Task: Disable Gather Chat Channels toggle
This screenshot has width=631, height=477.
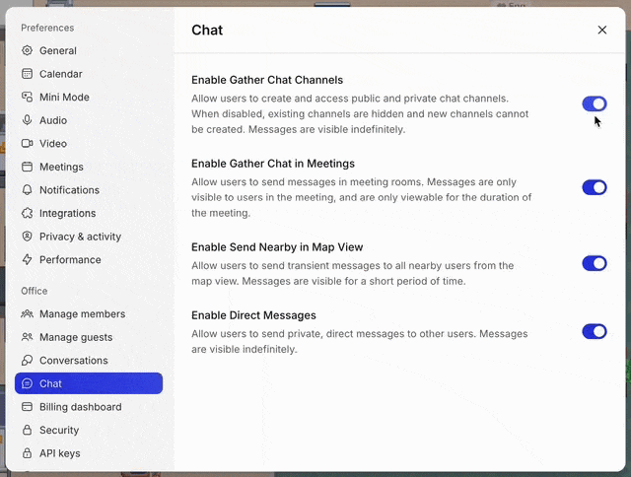Action: pyautogui.click(x=595, y=103)
